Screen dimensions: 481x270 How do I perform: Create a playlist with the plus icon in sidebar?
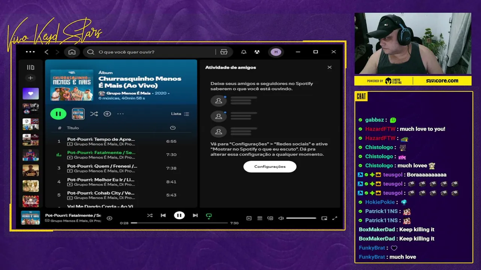(x=30, y=78)
